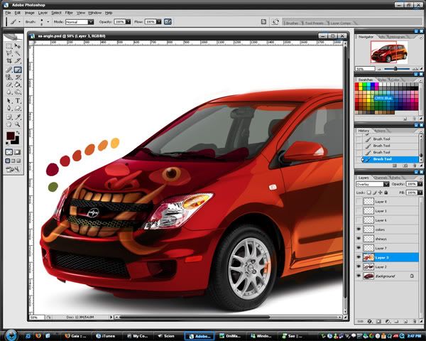This screenshot has width=426, height=341.
Task: Hide the shineys layer
Action: tap(359, 239)
